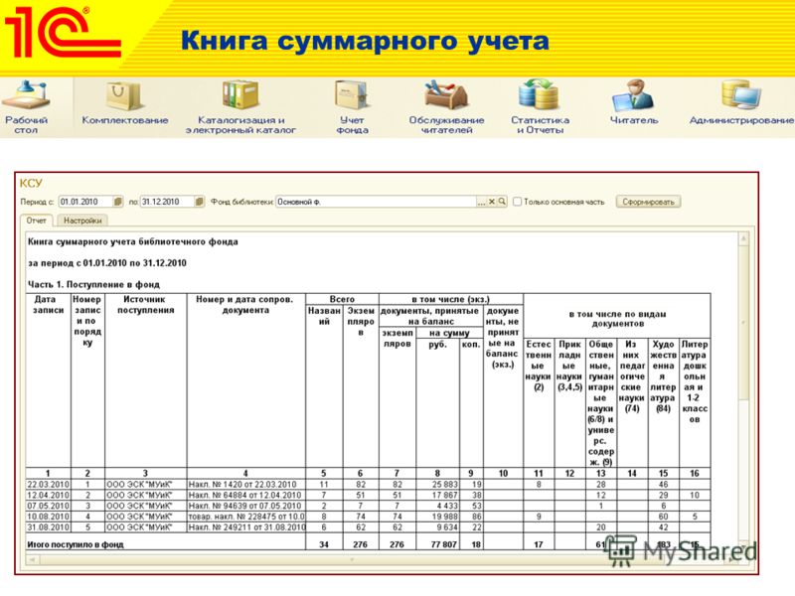Open Статистика и Отчеты section
The width and height of the screenshot is (795, 596).
coord(540,107)
